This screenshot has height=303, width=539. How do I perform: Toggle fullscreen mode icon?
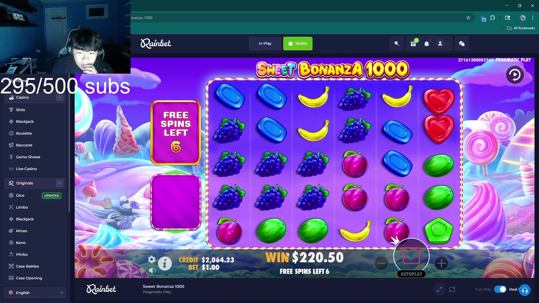tap(439, 289)
